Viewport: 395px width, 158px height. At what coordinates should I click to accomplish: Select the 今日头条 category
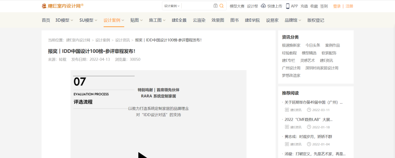click(313, 46)
